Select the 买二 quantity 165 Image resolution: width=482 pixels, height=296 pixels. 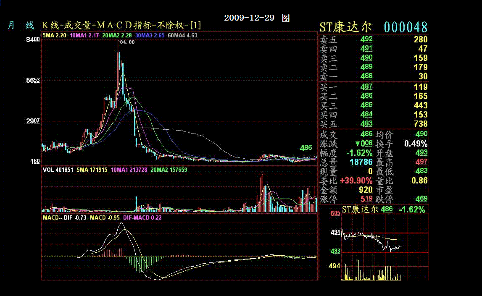tap(421, 96)
